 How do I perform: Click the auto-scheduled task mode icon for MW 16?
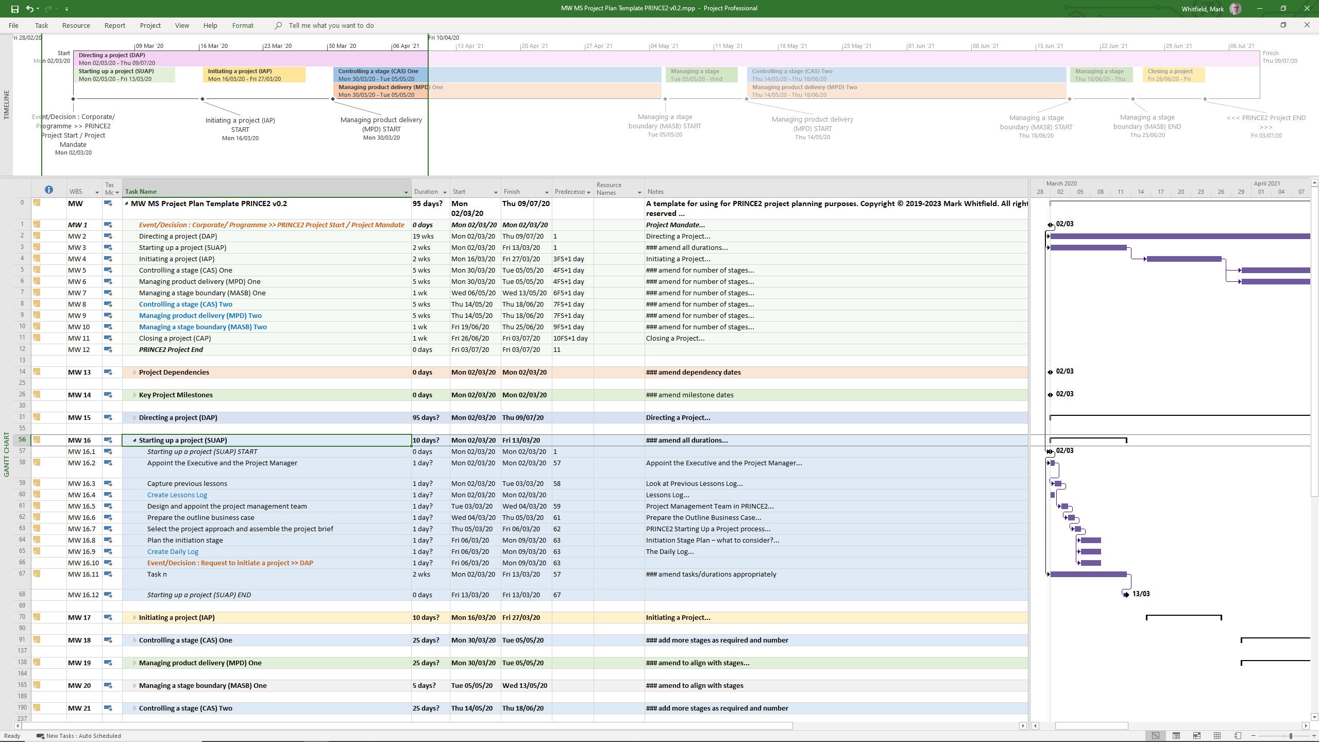tap(109, 441)
